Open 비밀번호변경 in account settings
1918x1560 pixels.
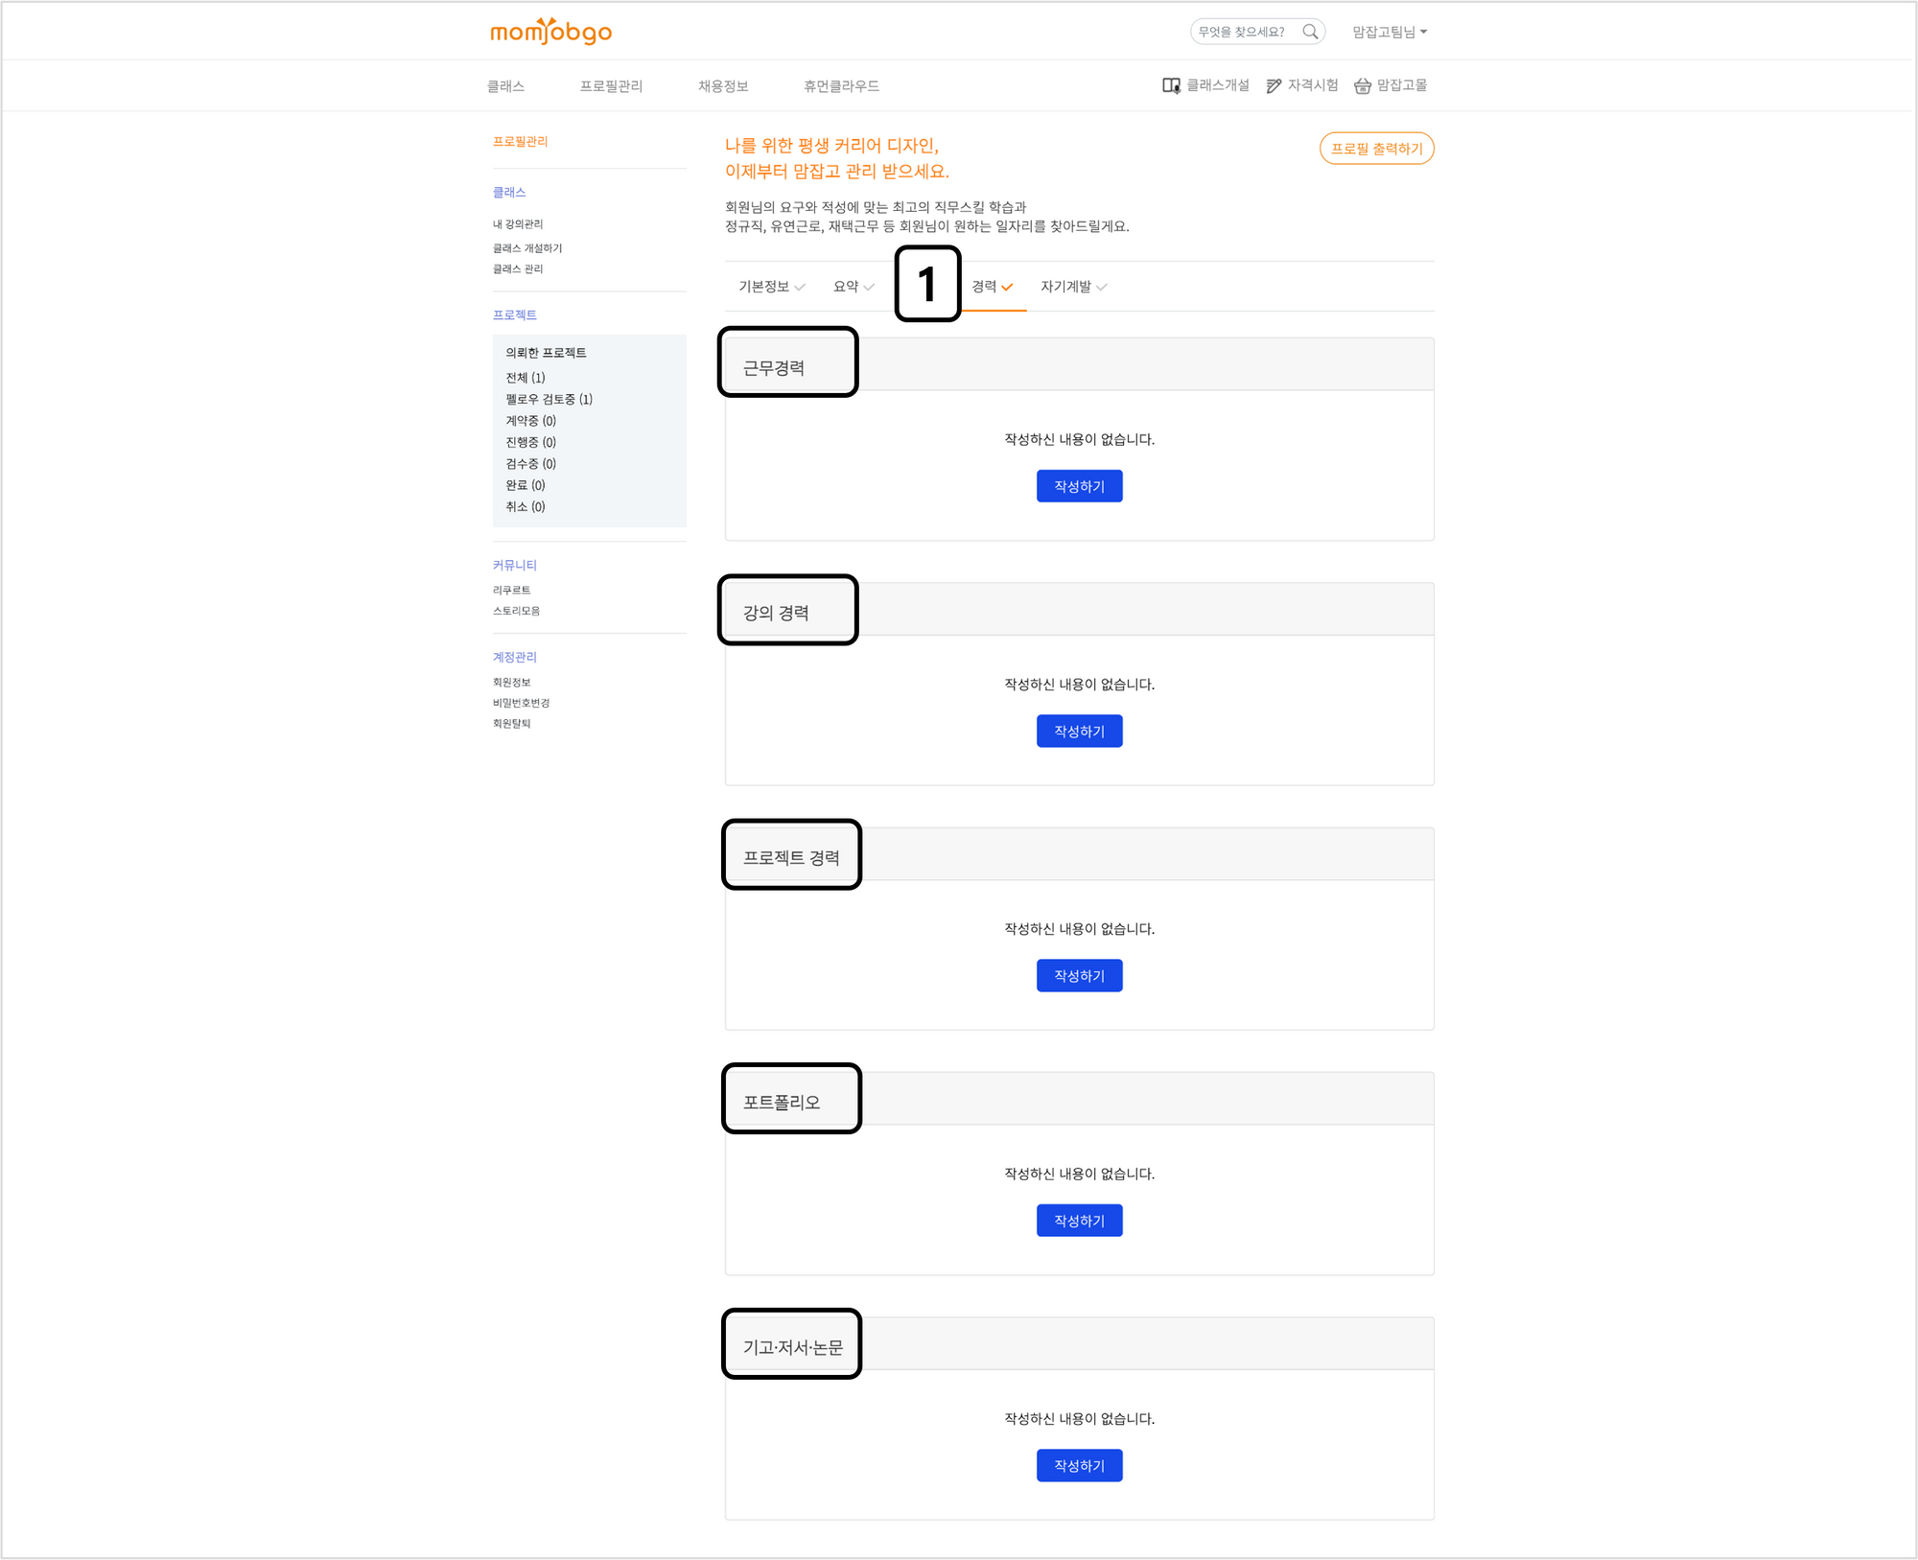click(x=521, y=703)
